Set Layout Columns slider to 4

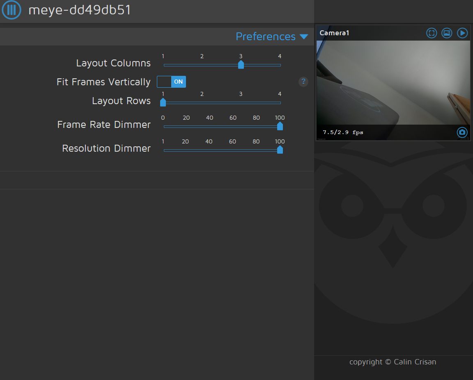tap(280, 64)
